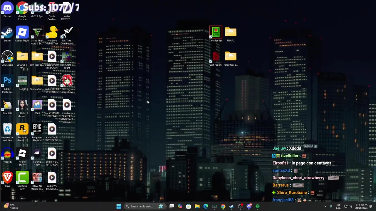Viewport: 376px width, 211px height.
Task: Select the Grand Theft Auto V icon
Action: (x=37, y=35)
